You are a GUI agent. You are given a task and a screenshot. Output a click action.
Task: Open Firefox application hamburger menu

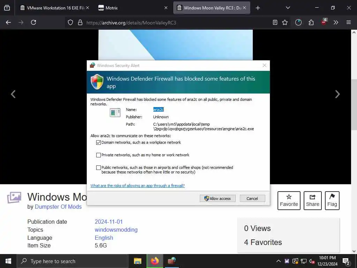(x=349, y=22)
